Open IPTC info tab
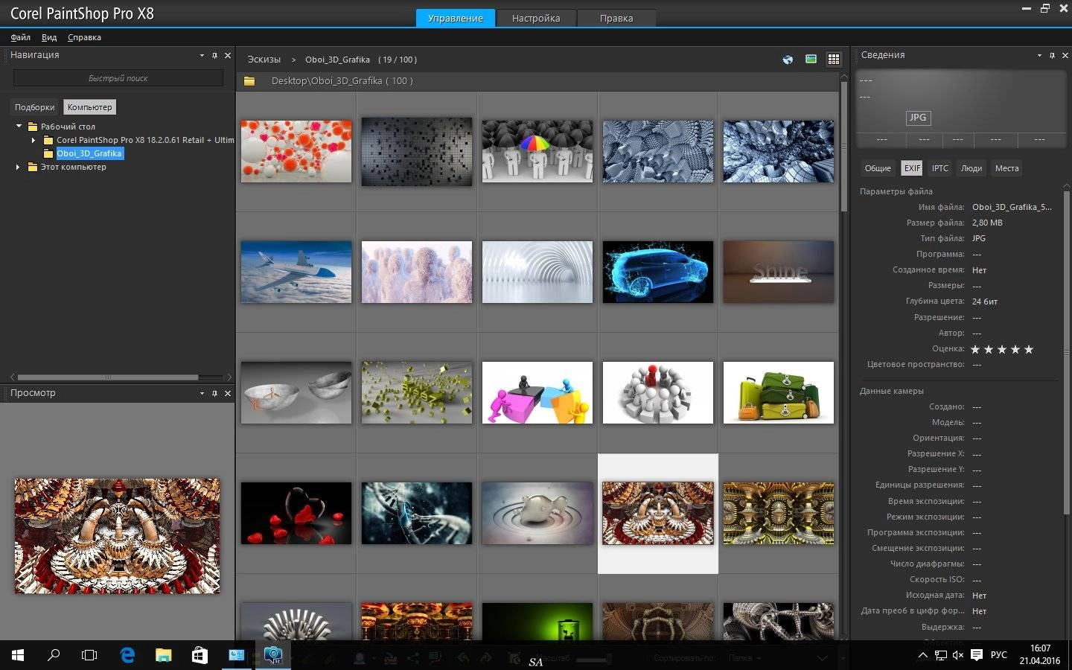 point(940,168)
